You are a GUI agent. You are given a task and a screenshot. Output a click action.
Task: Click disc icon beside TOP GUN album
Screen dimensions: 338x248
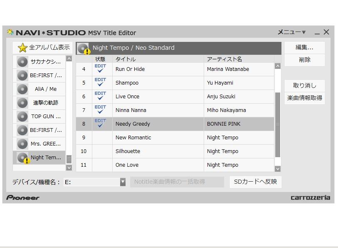22,117
